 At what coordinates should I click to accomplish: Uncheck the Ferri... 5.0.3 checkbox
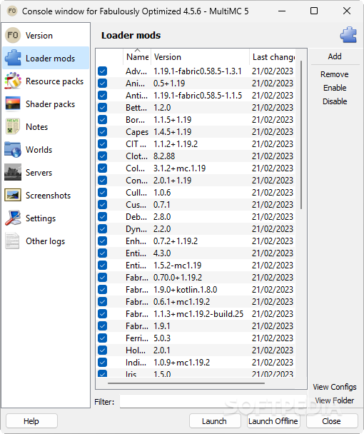(x=102, y=338)
